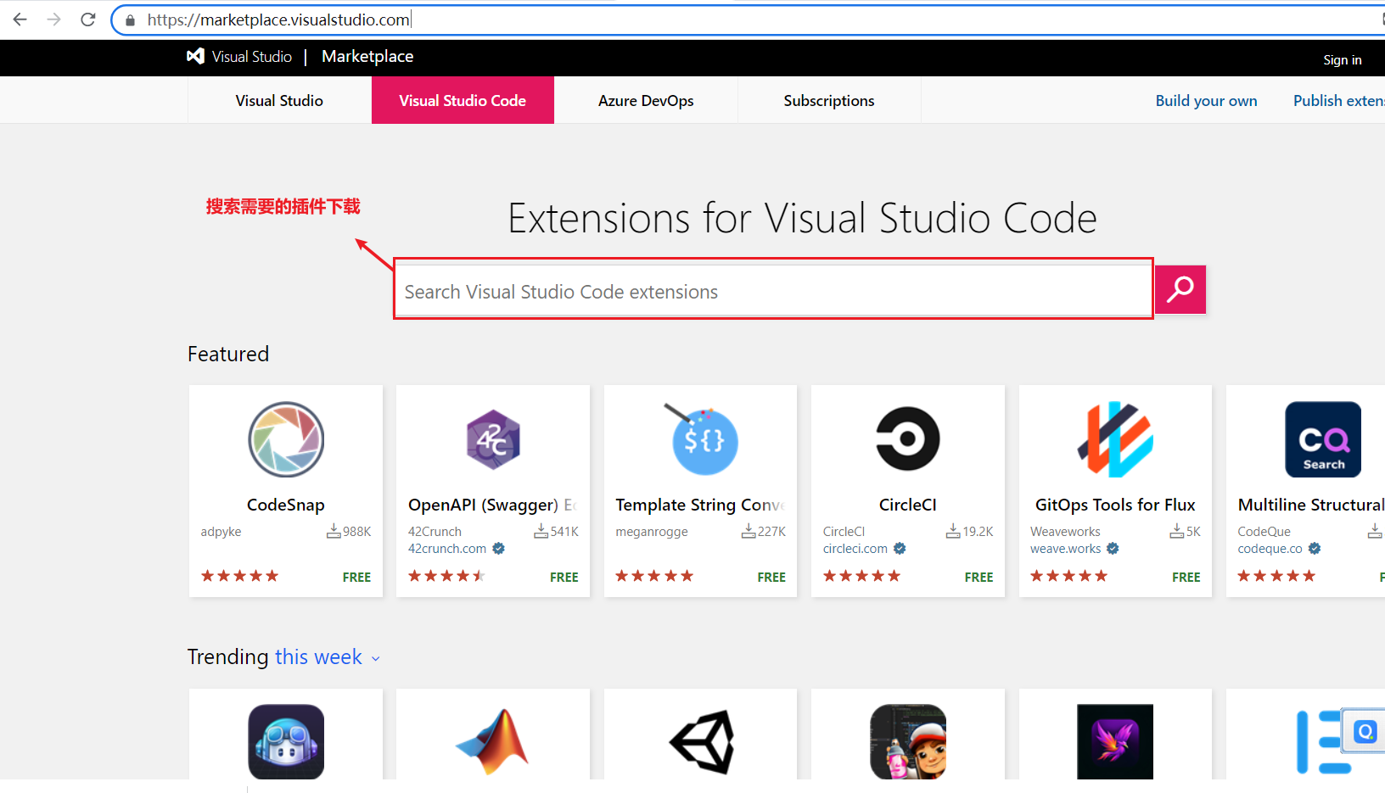Focus the address bar showing marketplace.visualstudio.com

[747, 20]
